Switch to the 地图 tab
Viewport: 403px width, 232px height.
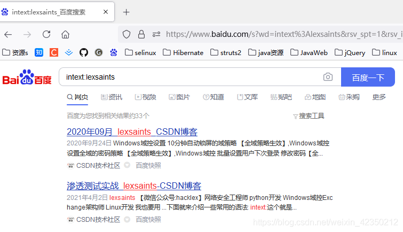(x=315, y=97)
